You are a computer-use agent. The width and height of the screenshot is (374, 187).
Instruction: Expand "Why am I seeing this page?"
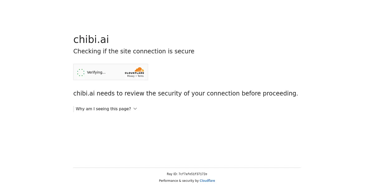[103, 109]
